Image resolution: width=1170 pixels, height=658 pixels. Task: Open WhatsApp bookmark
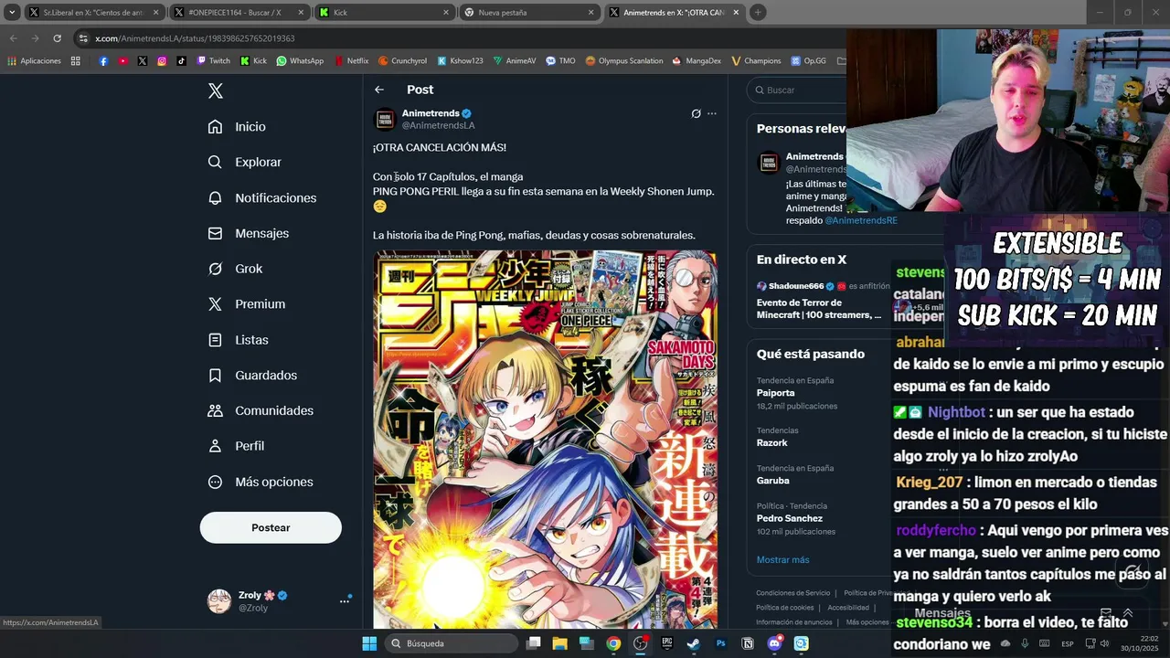click(300, 61)
